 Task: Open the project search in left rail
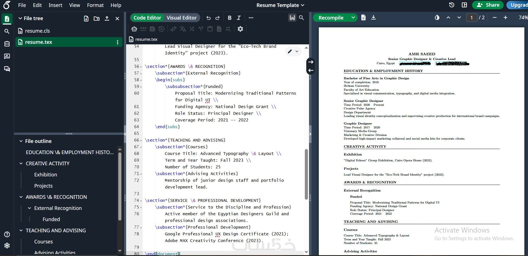coord(7,31)
